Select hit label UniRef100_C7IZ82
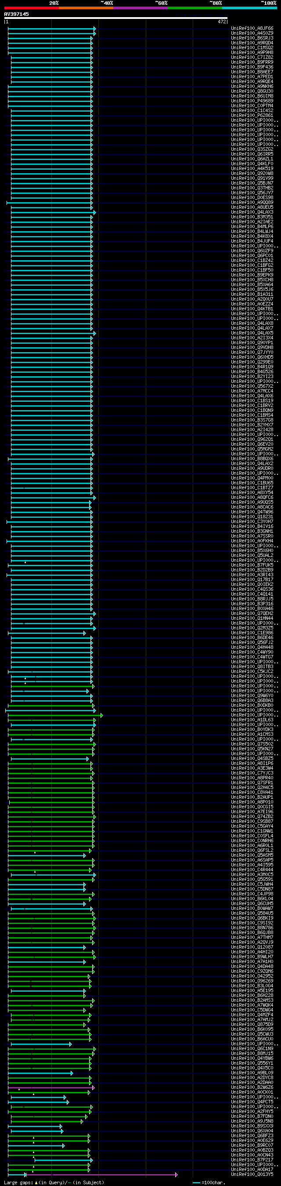281x1186 pixels. click(x=252, y=58)
